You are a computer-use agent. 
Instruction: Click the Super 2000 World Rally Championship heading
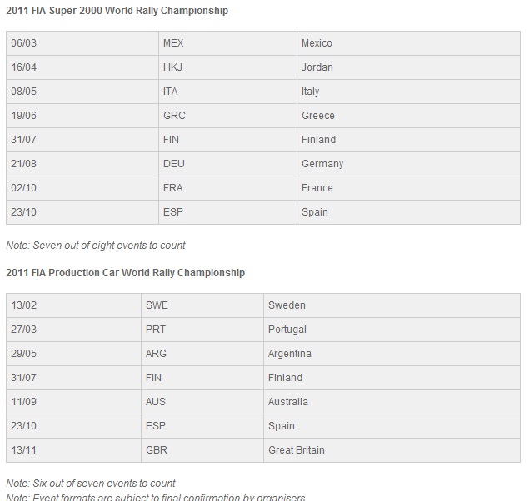click(x=117, y=11)
